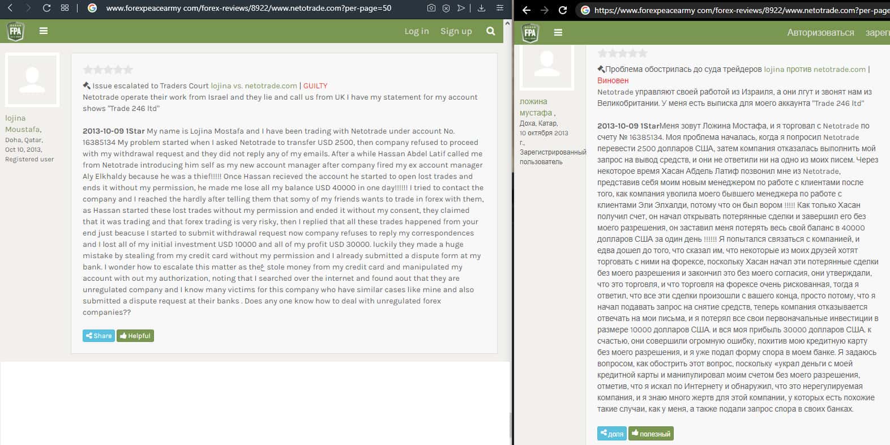The image size is (890, 445).
Task: Click the star rating on the Russian review
Action: [622, 53]
